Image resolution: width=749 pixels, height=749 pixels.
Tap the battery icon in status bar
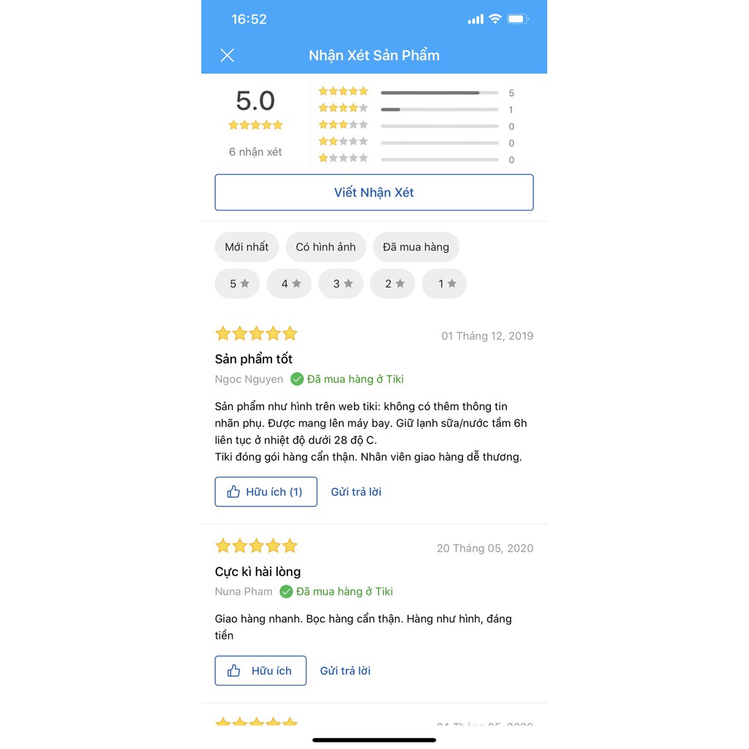coord(518,19)
